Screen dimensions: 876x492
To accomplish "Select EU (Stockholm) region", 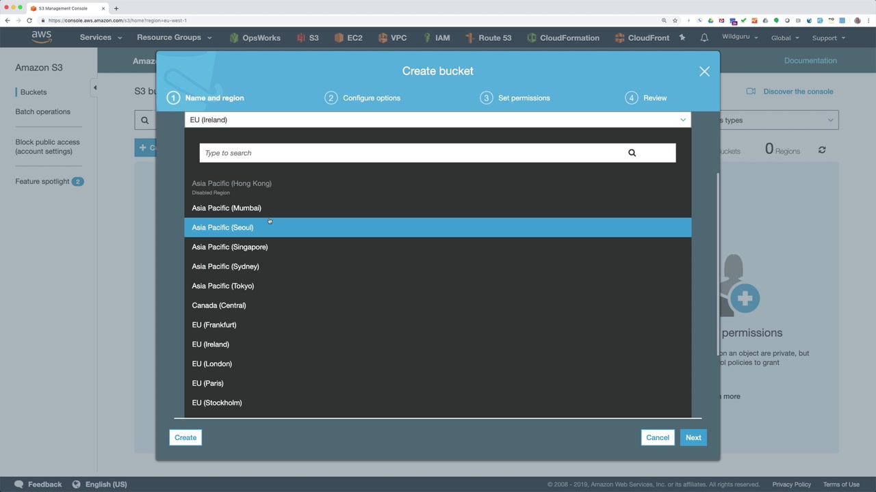I will click(x=437, y=402).
